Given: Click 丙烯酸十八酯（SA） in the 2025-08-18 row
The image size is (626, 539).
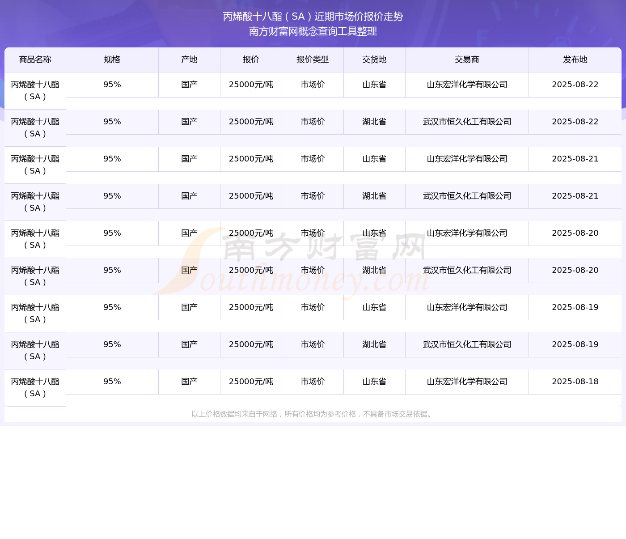Looking at the screenshot, I should (x=35, y=387).
